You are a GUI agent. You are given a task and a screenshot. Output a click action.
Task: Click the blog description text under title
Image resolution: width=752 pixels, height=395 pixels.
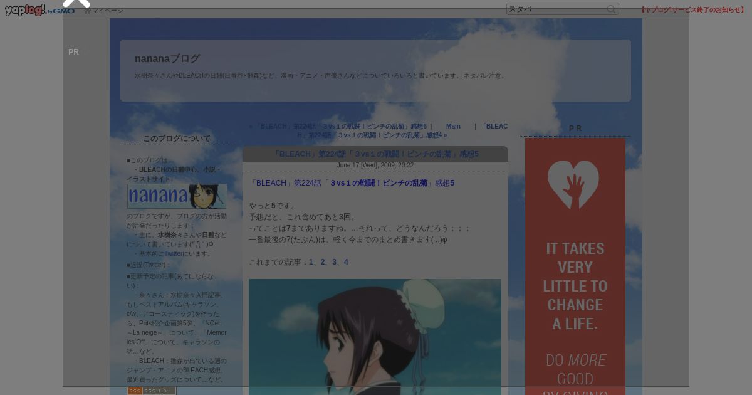coord(320,76)
